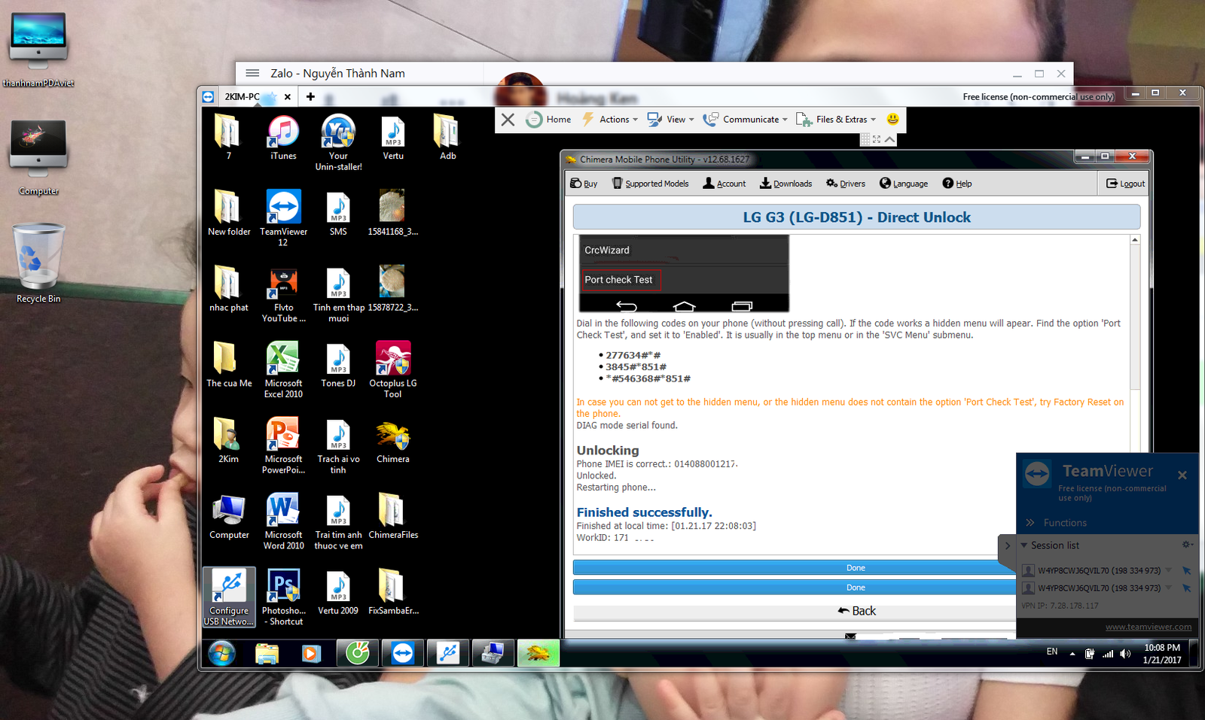Viewport: 1205px width, 720px height.
Task: Launch Octoplus LG Tool shortcut
Action: 393,369
